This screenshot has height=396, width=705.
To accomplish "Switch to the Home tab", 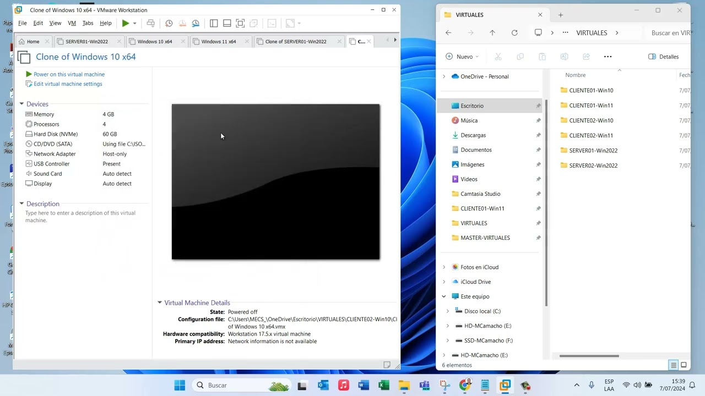I will point(33,41).
